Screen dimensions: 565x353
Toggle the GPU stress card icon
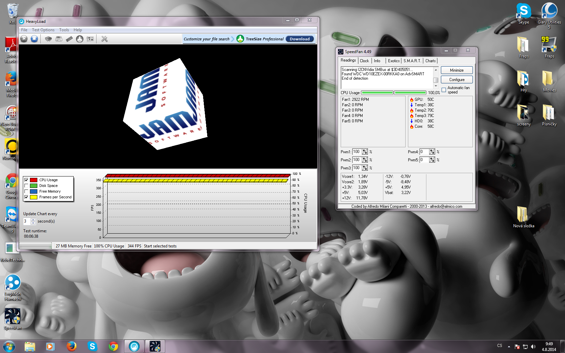(x=90, y=39)
